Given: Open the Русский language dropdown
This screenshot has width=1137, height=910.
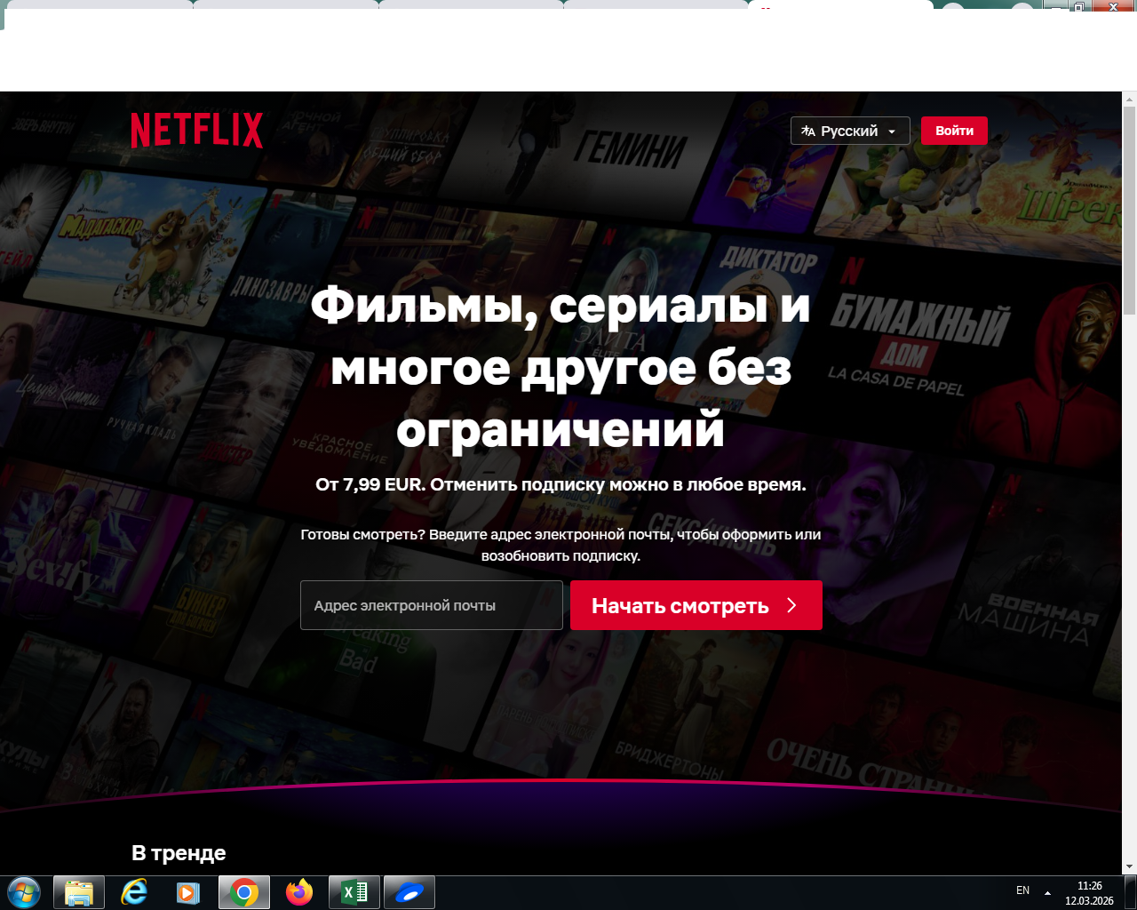Looking at the screenshot, I should [x=850, y=131].
